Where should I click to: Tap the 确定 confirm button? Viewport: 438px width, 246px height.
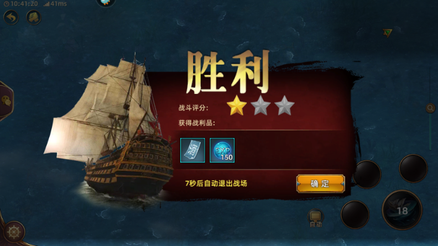point(320,184)
